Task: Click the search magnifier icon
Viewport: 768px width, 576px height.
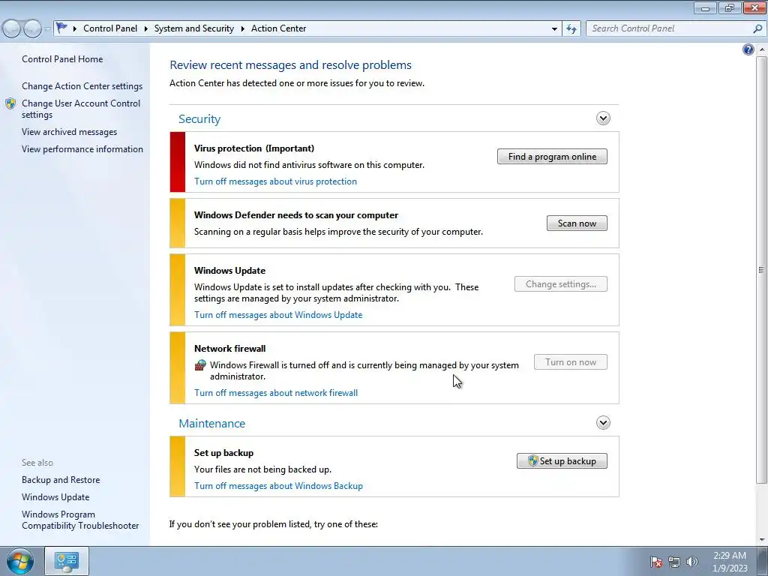Action: pos(757,28)
